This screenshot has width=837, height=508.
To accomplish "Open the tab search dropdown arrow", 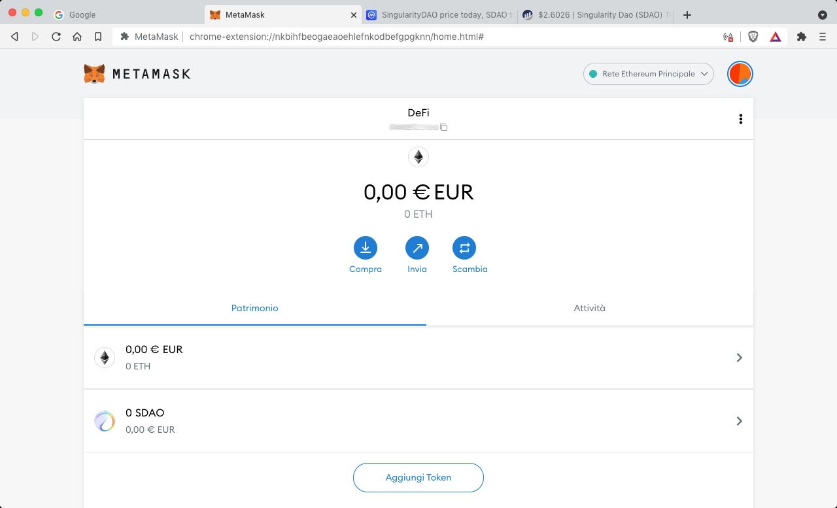I will pos(823,14).
